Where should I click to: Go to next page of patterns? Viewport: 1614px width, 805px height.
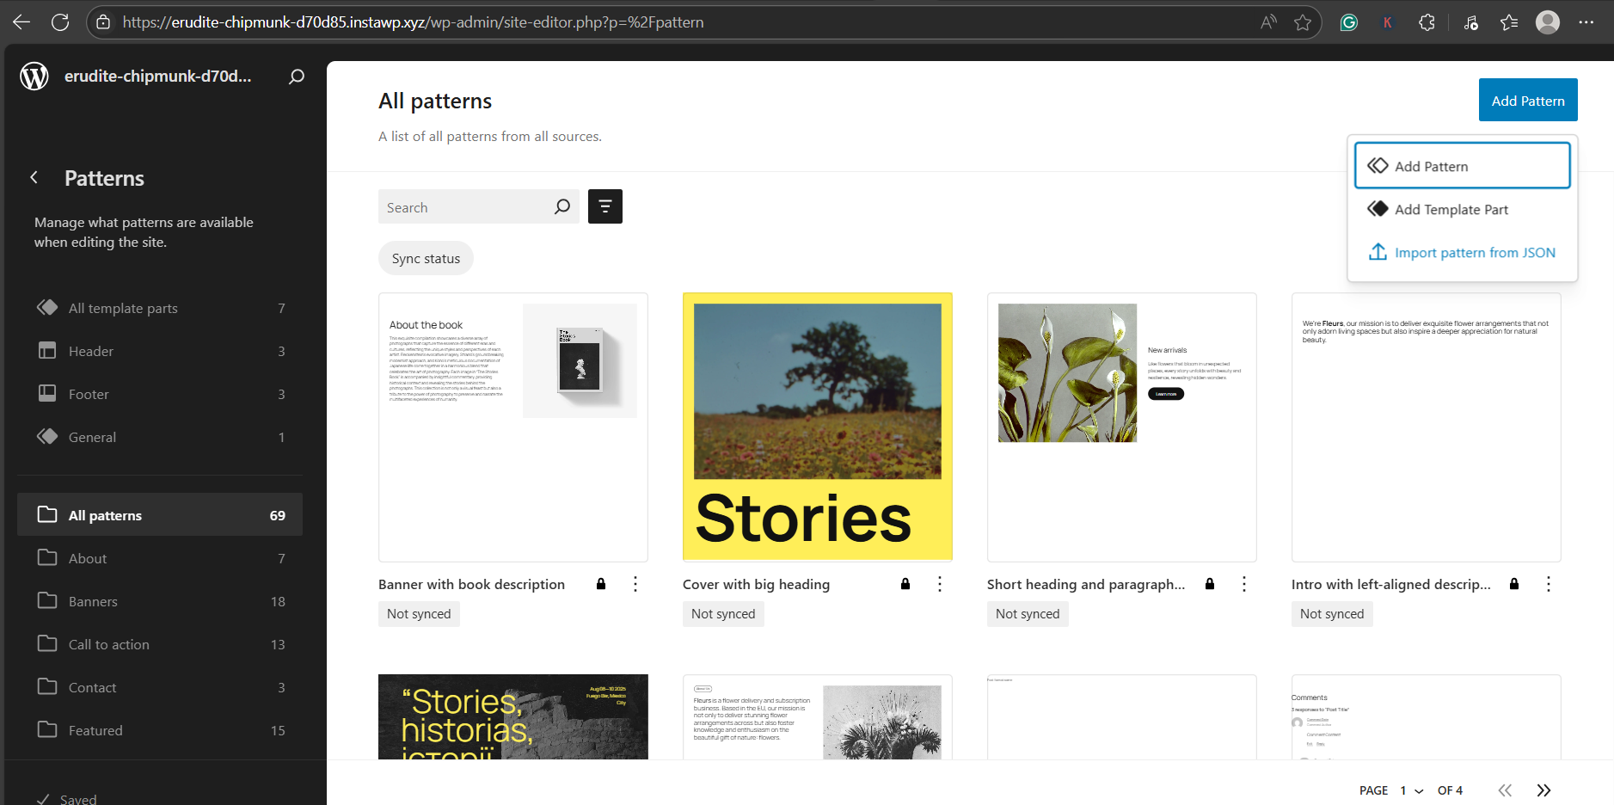point(1543,790)
